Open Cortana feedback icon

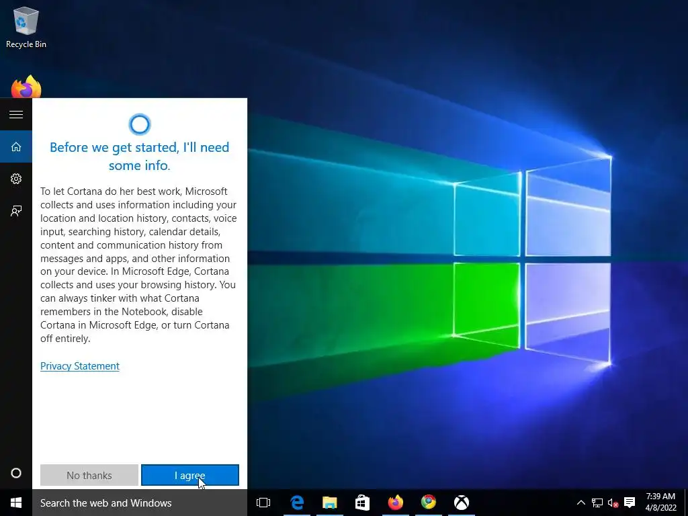pos(16,211)
